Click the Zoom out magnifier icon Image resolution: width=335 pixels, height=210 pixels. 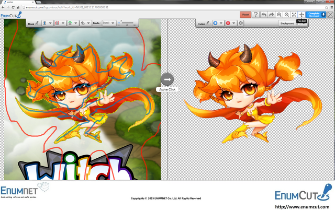click(x=286, y=15)
